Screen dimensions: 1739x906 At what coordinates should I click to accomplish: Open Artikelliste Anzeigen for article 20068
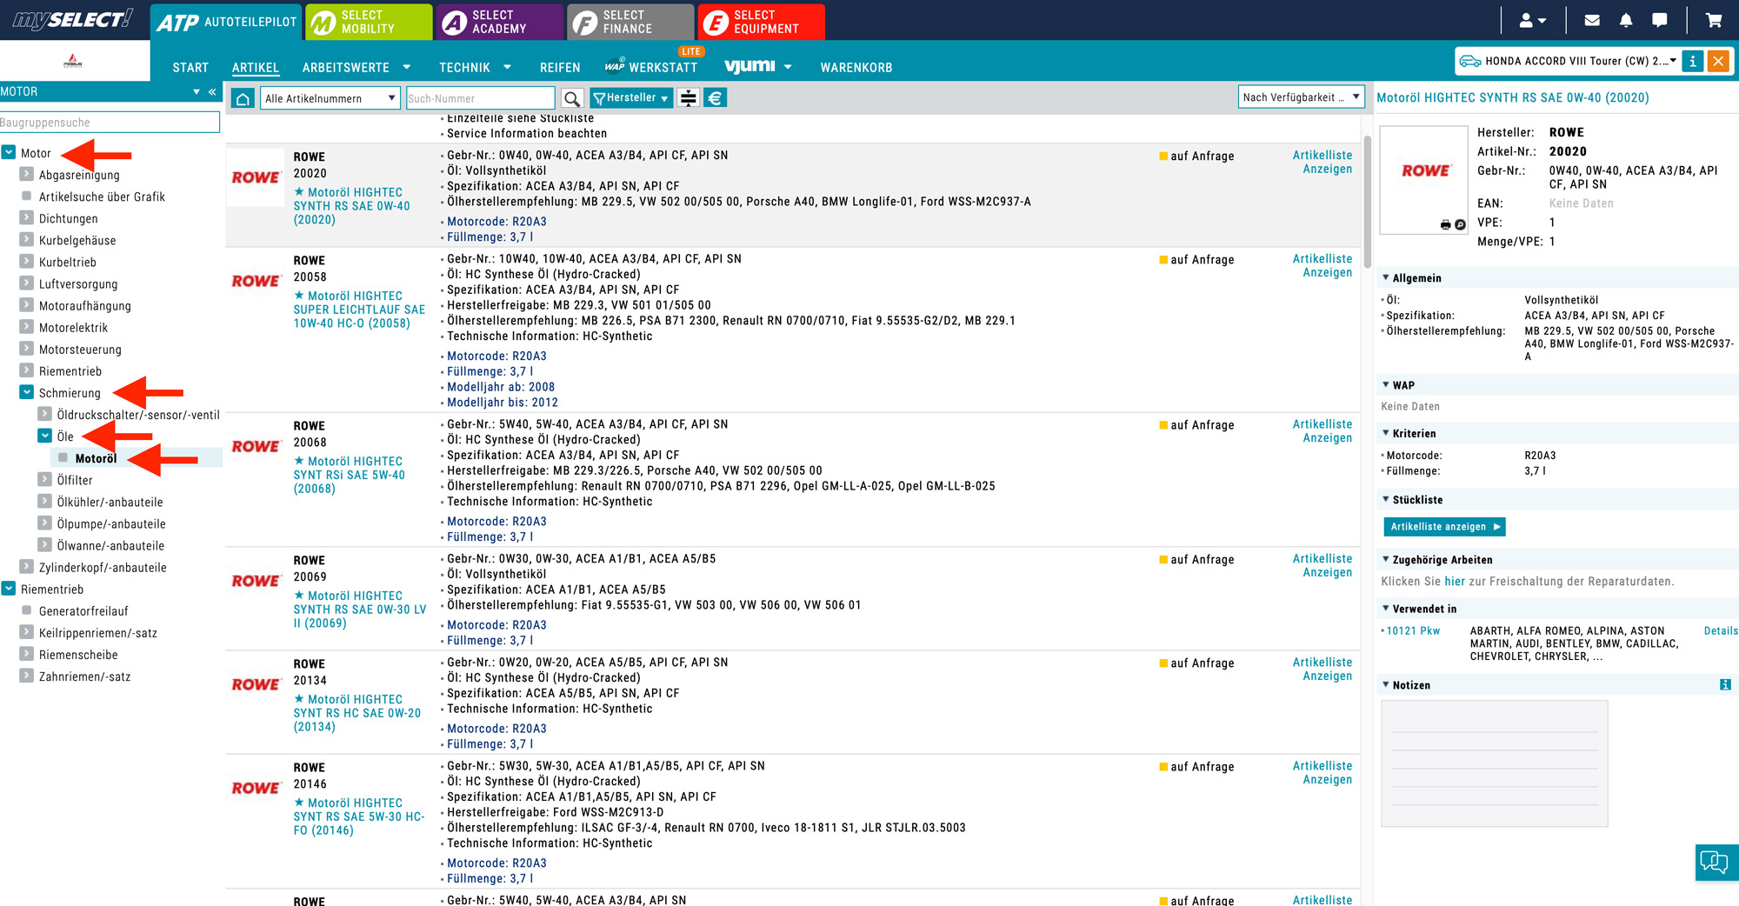[1323, 431]
